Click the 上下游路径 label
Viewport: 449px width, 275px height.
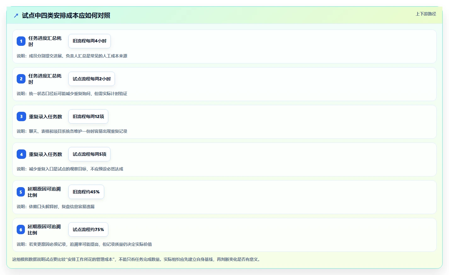426,14
